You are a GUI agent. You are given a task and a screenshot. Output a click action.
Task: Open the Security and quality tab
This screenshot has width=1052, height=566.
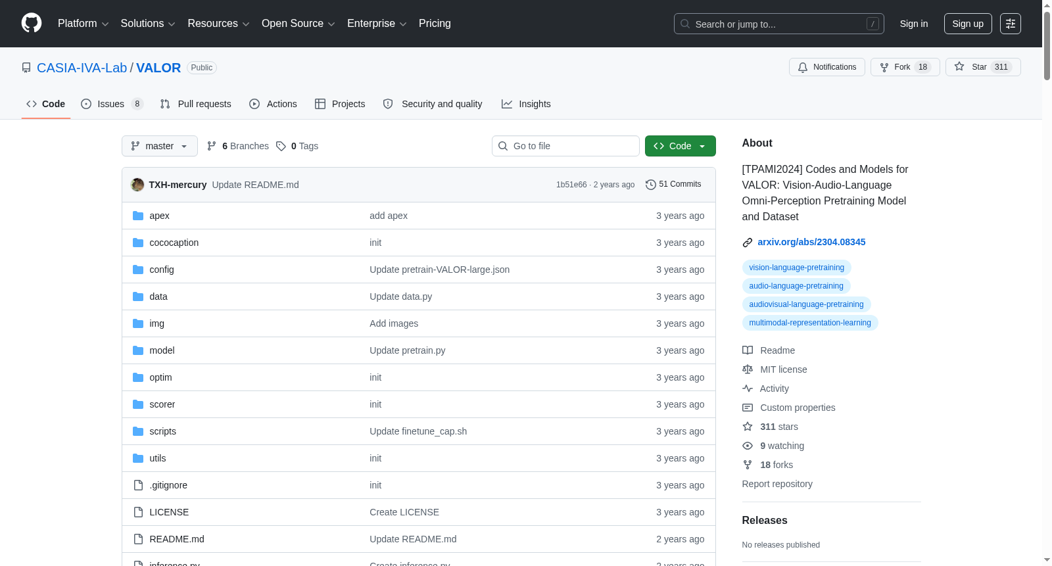433,104
